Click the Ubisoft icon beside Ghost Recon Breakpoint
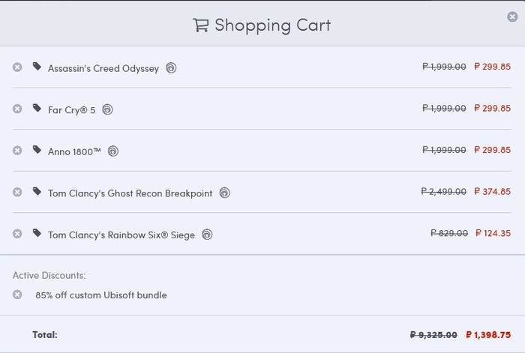525x353 pixels. tap(224, 193)
